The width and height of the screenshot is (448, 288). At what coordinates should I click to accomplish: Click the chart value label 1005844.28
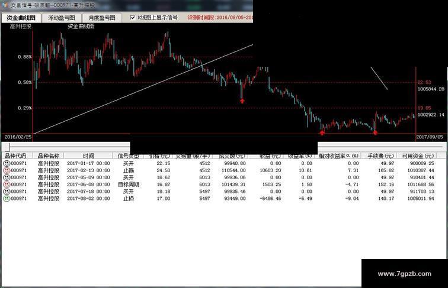pyautogui.click(x=431, y=89)
